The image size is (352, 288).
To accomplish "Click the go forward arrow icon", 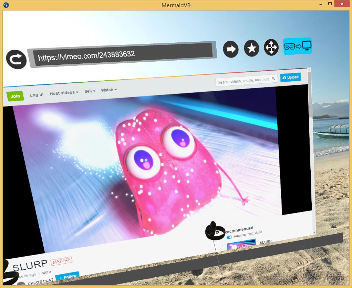I will coord(231,49).
